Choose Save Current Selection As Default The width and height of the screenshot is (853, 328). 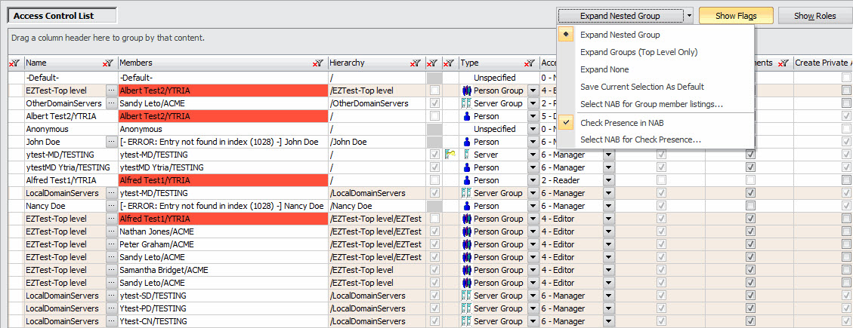(x=641, y=87)
